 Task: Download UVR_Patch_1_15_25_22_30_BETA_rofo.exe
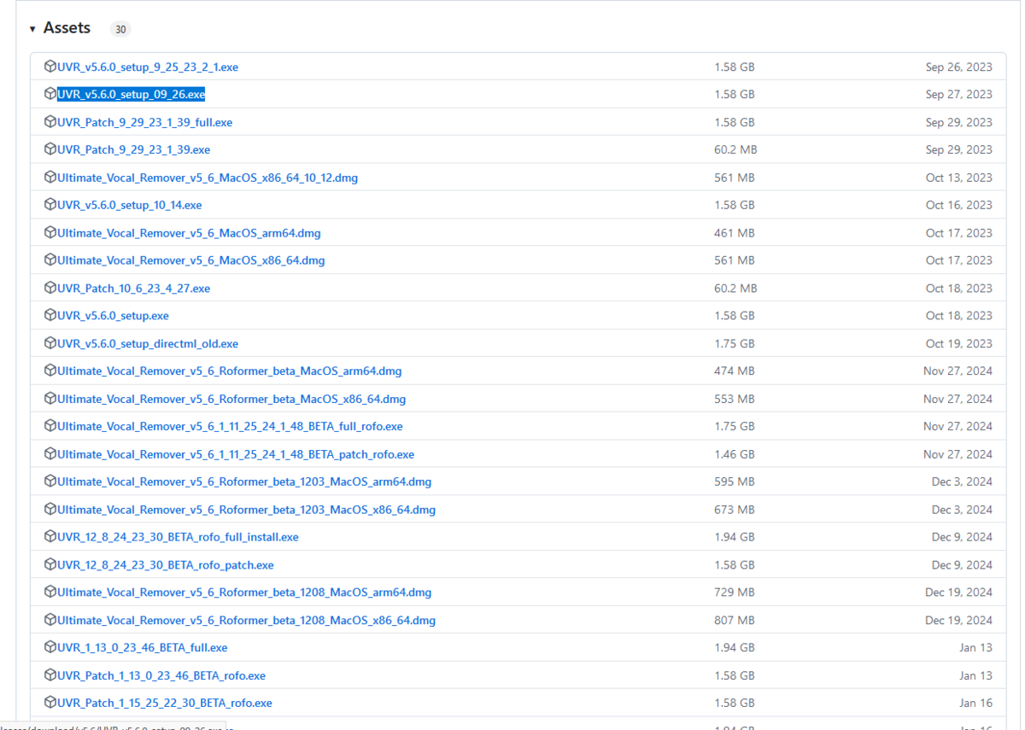tap(165, 704)
